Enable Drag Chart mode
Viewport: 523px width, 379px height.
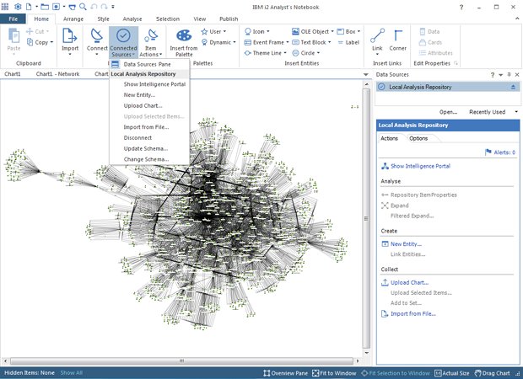492,373
